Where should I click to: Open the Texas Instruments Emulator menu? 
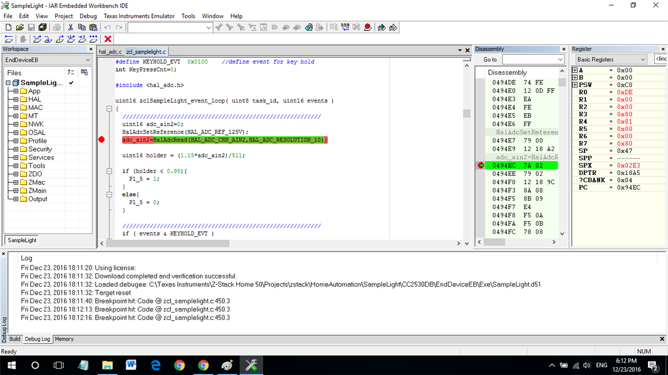click(x=139, y=16)
